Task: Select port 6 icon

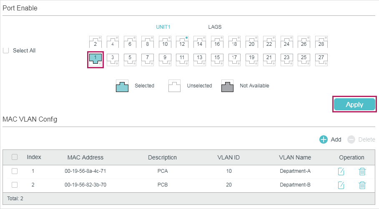Action: tap(130, 42)
